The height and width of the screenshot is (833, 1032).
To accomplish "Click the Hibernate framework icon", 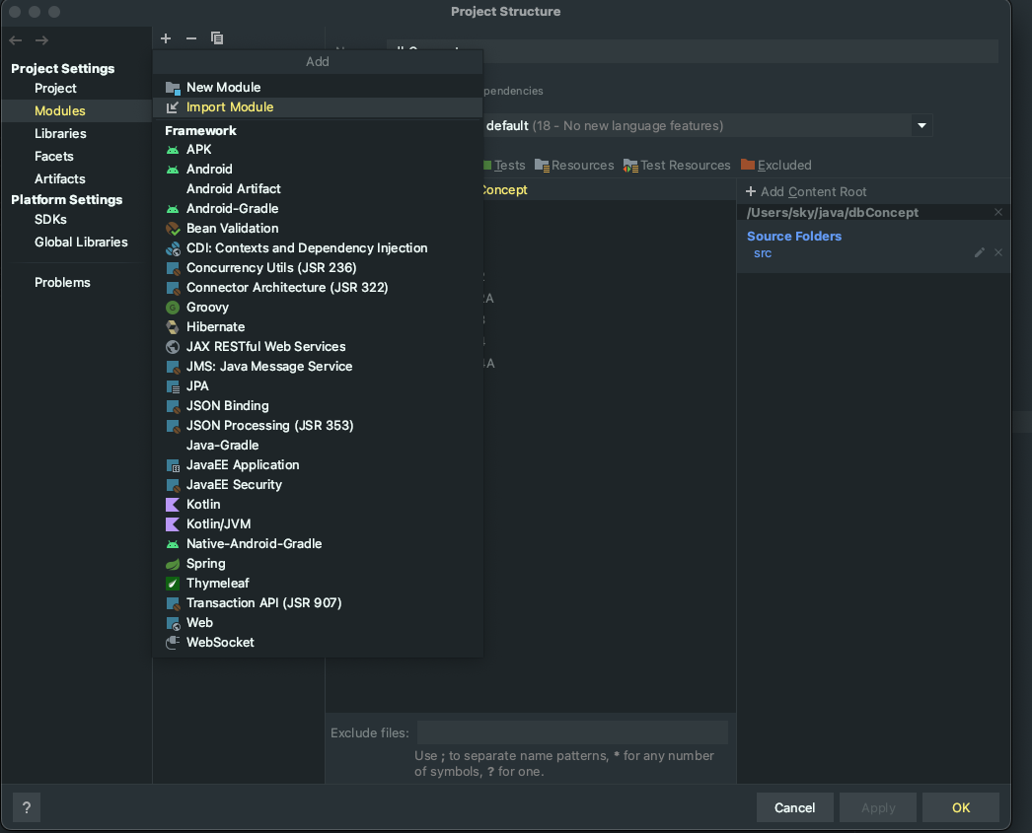I will coord(173,326).
